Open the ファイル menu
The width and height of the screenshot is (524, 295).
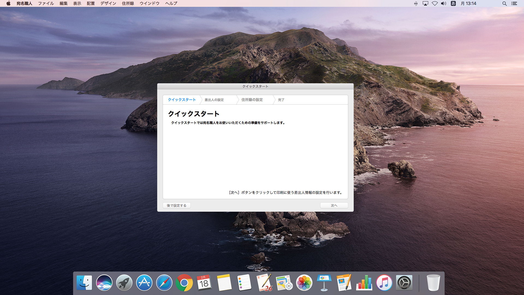pyautogui.click(x=46, y=3)
